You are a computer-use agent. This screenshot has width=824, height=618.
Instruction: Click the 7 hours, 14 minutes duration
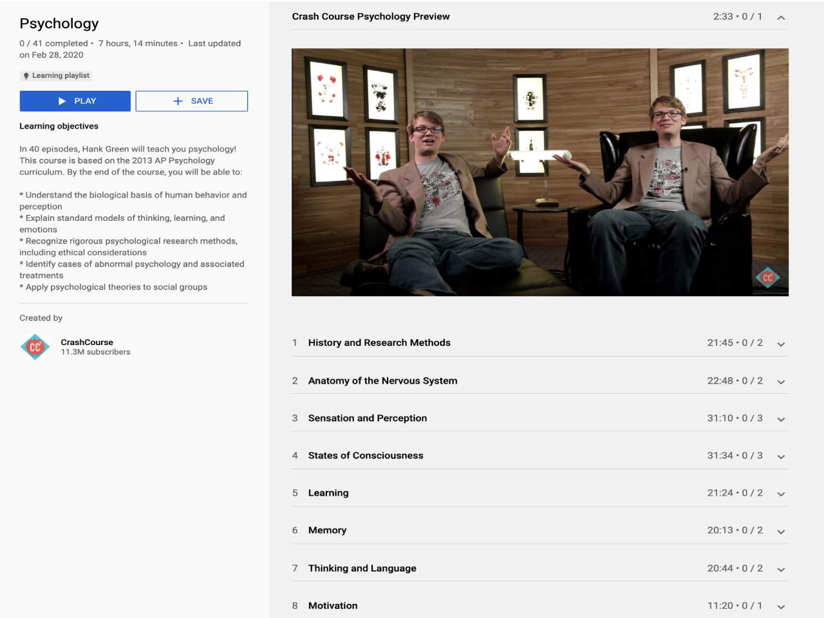point(138,43)
